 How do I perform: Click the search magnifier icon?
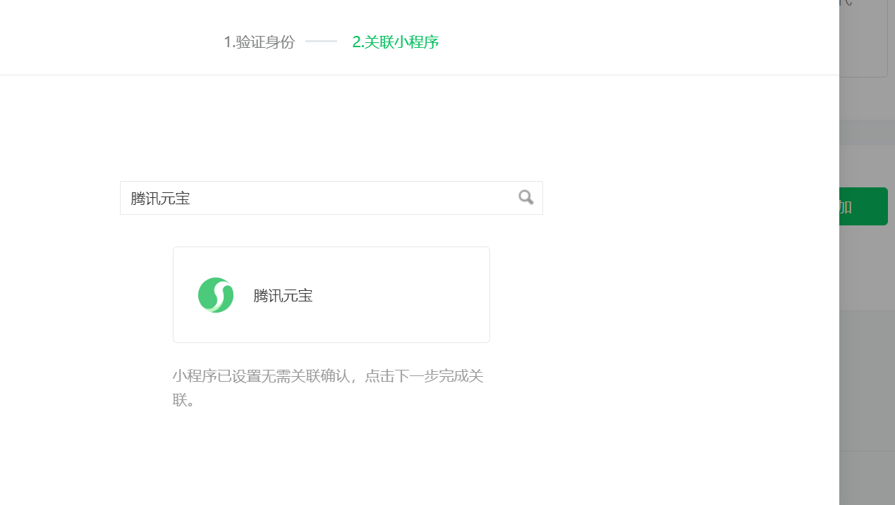coord(526,197)
